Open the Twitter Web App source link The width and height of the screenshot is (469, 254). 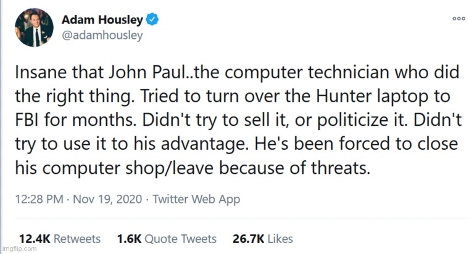(196, 199)
